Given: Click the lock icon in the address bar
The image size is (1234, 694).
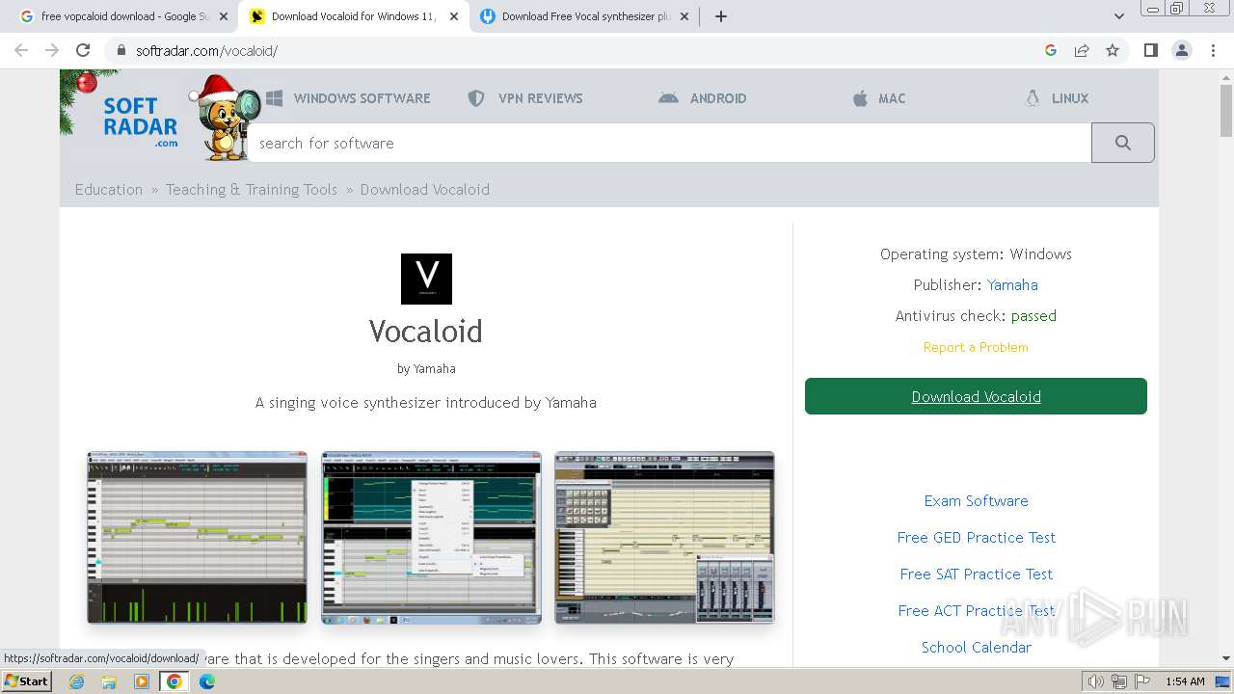Looking at the screenshot, I should tap(121, 51).
